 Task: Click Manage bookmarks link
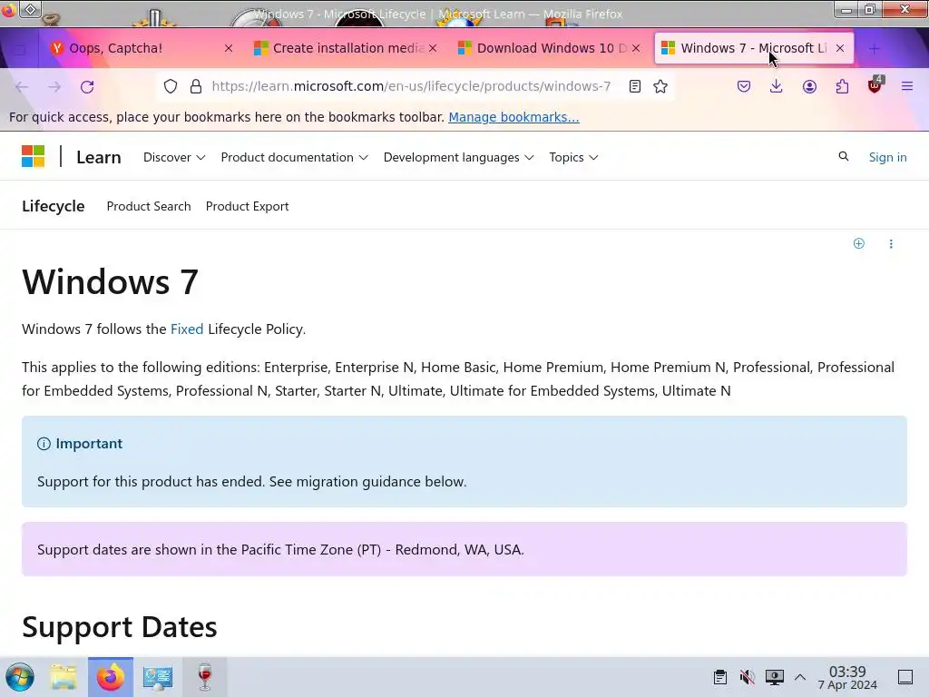(x=513, y=117)
